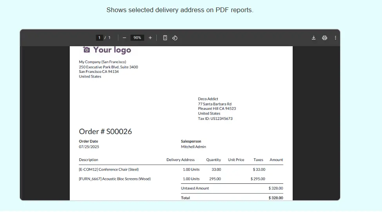Toggle the fit to page icon
The height and width of the screenshot is (212, 382).
pos(165,38)
